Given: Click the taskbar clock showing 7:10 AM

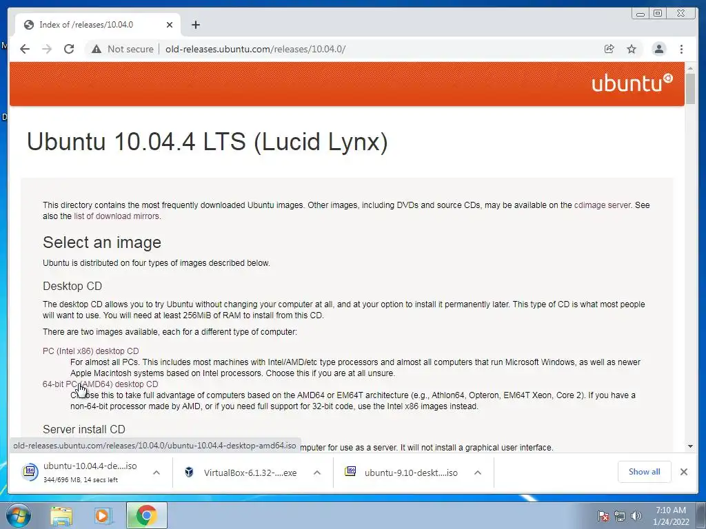Looking at the screenshot, I should coord(671,515).
